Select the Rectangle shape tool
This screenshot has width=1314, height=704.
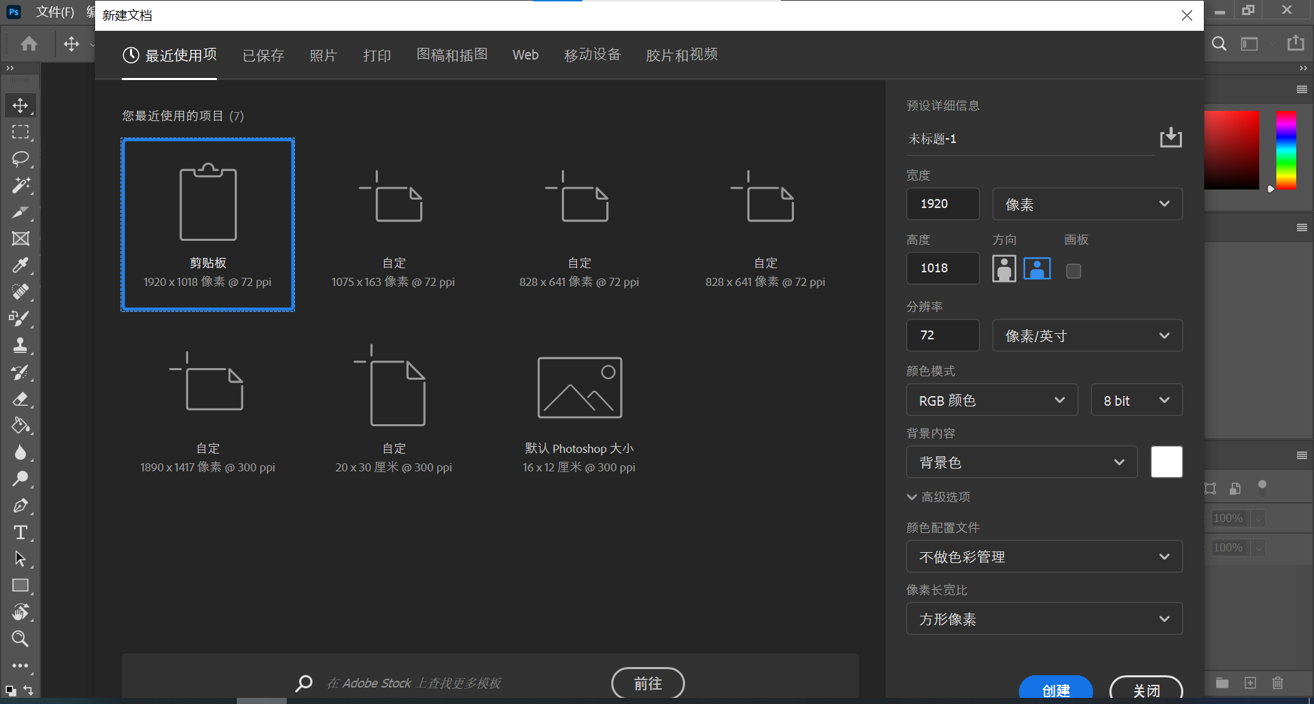[21, 586]
